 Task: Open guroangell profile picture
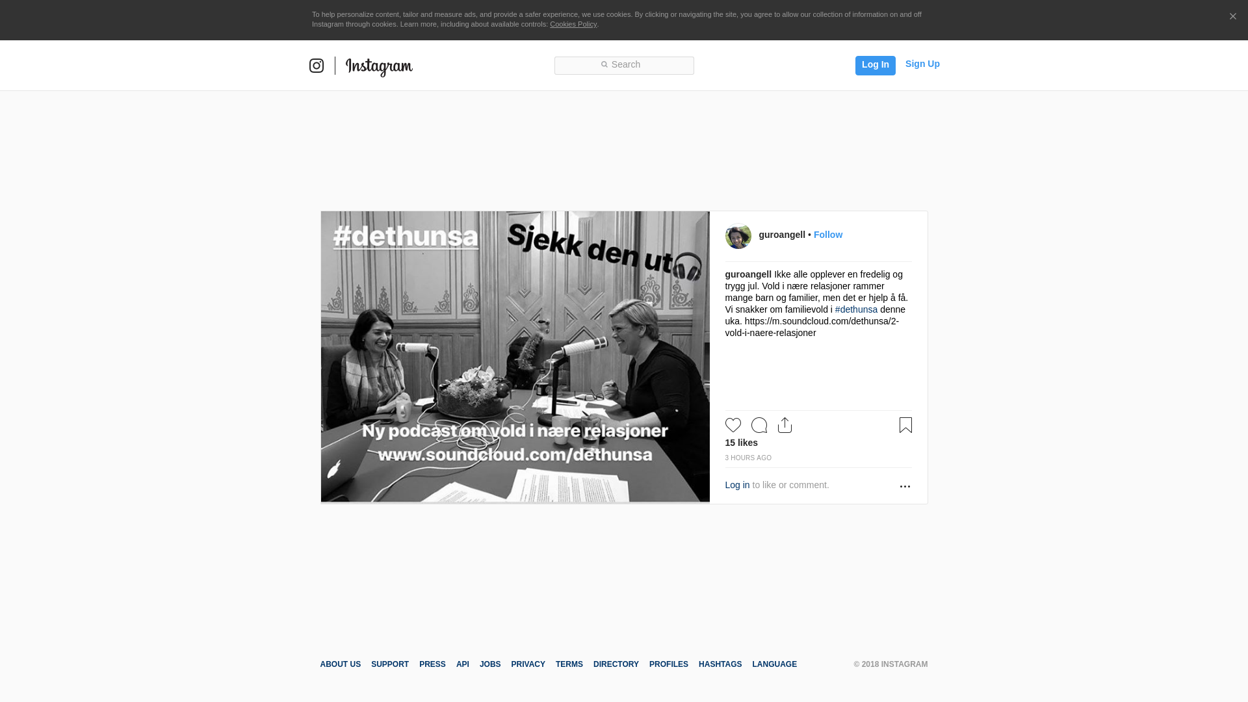click(x=738, y=236)
